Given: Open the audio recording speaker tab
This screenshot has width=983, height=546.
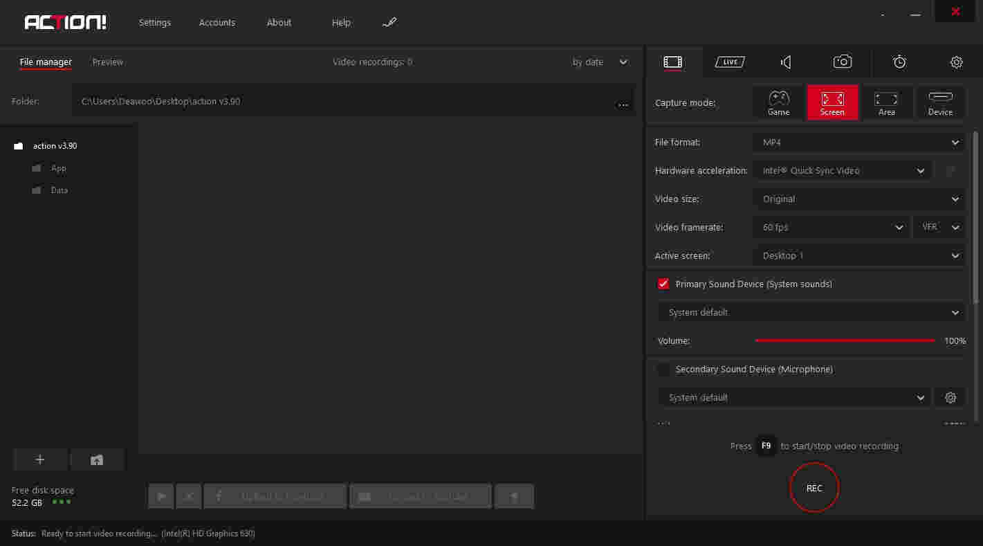Looking at the screenshot, I should point(786,62).
